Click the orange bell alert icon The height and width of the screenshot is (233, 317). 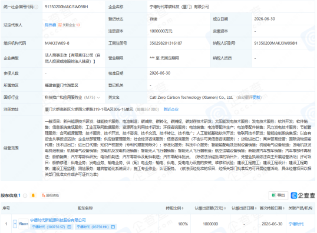[x=33, y=195]
